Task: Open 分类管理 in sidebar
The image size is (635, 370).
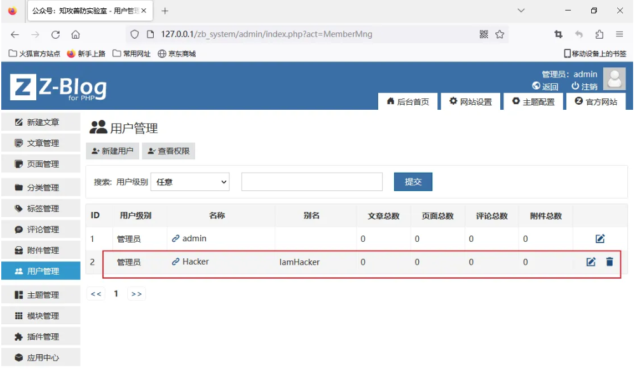Action: point(41,188)
